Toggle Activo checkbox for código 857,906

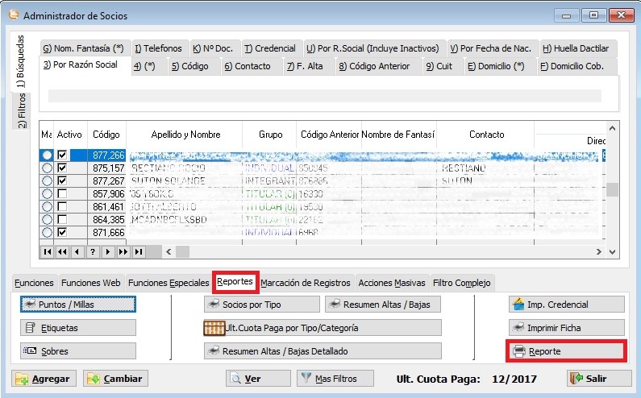(x=63, y=193)
